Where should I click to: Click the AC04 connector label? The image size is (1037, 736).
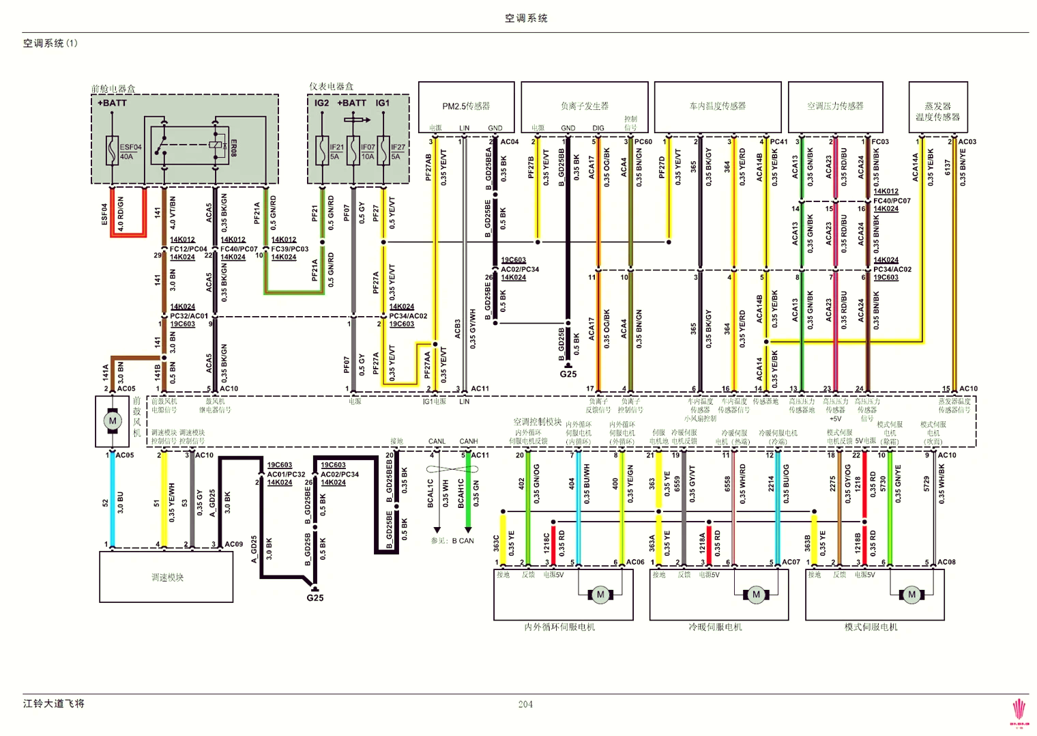click(510, 142)
